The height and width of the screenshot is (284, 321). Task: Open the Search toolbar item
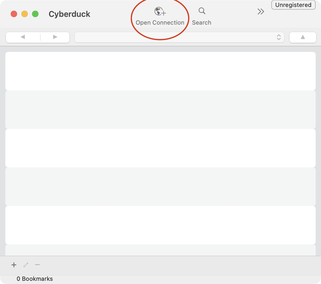coord(202,16)
